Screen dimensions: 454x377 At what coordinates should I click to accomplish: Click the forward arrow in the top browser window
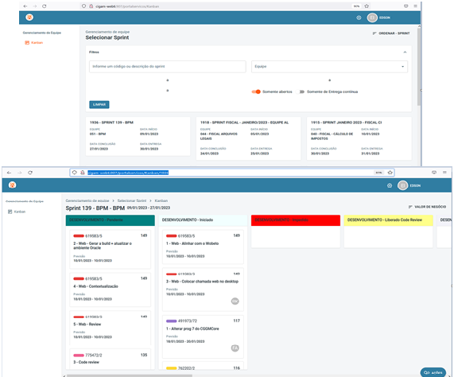pos(35,6)
